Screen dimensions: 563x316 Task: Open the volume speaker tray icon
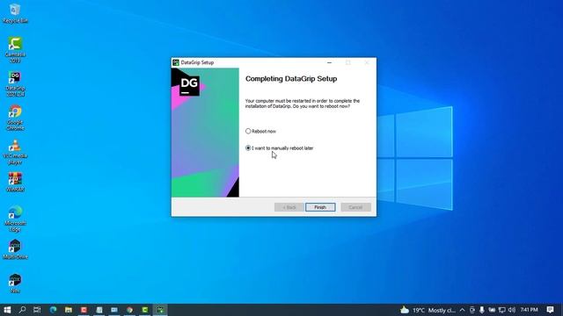tap(512, 310)
